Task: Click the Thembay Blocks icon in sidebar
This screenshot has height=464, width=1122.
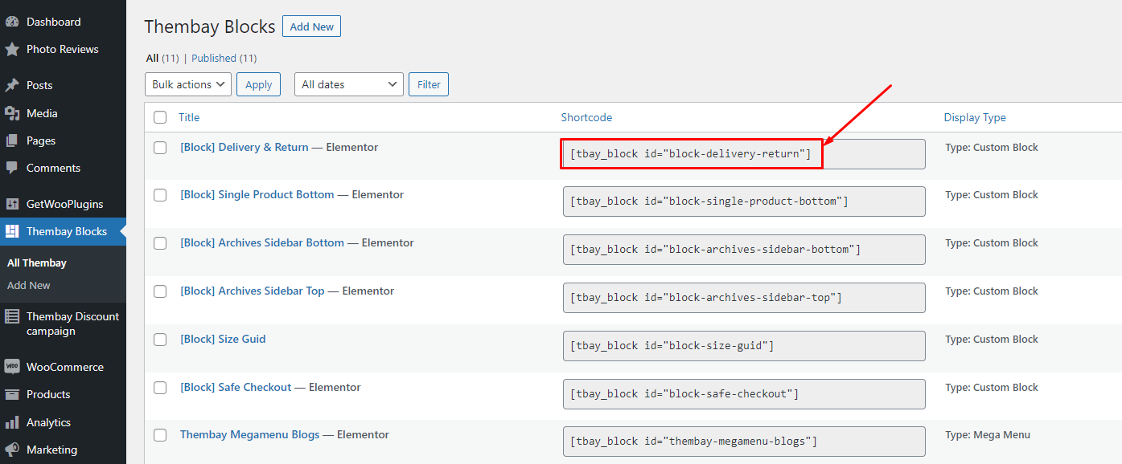Action: (x=12, y=231)
